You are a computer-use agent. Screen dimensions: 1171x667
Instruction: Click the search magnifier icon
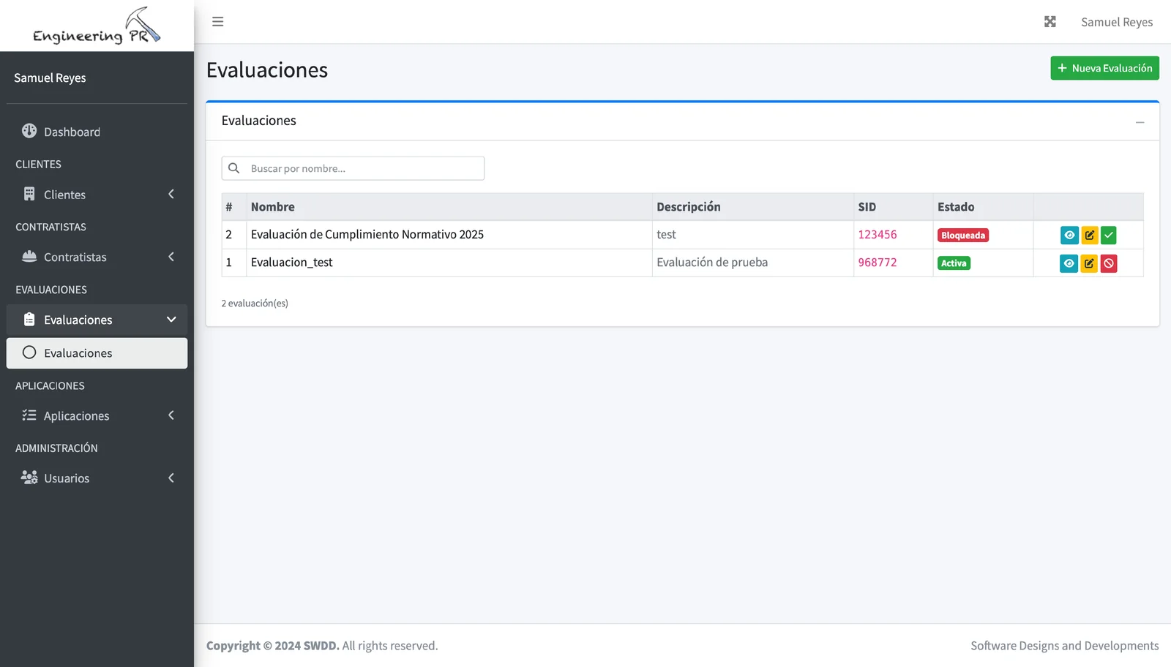234,168
